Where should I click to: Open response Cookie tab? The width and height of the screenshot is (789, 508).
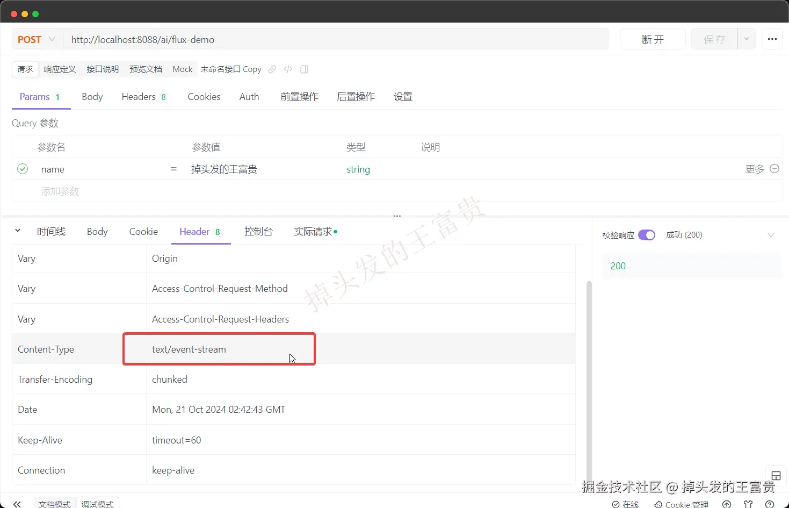pos(143,232)
